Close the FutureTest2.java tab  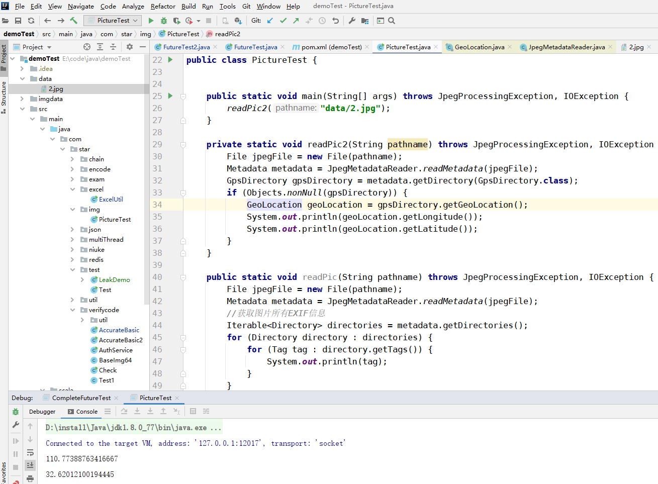click(x=216, y=47)
